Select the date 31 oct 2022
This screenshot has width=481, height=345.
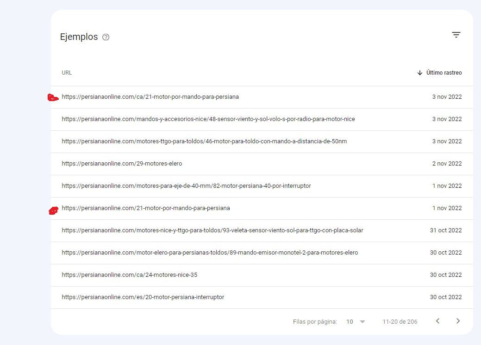pyautogui.click(x=446, y=230)
